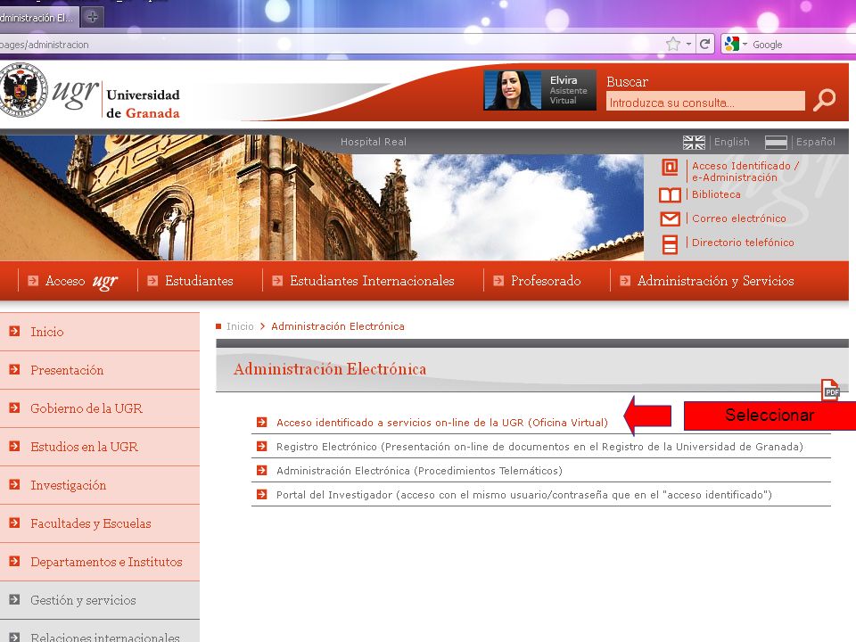Open the Acceso ugr menu
This screenshot has height=642, width=856.
tap(81, 281)
